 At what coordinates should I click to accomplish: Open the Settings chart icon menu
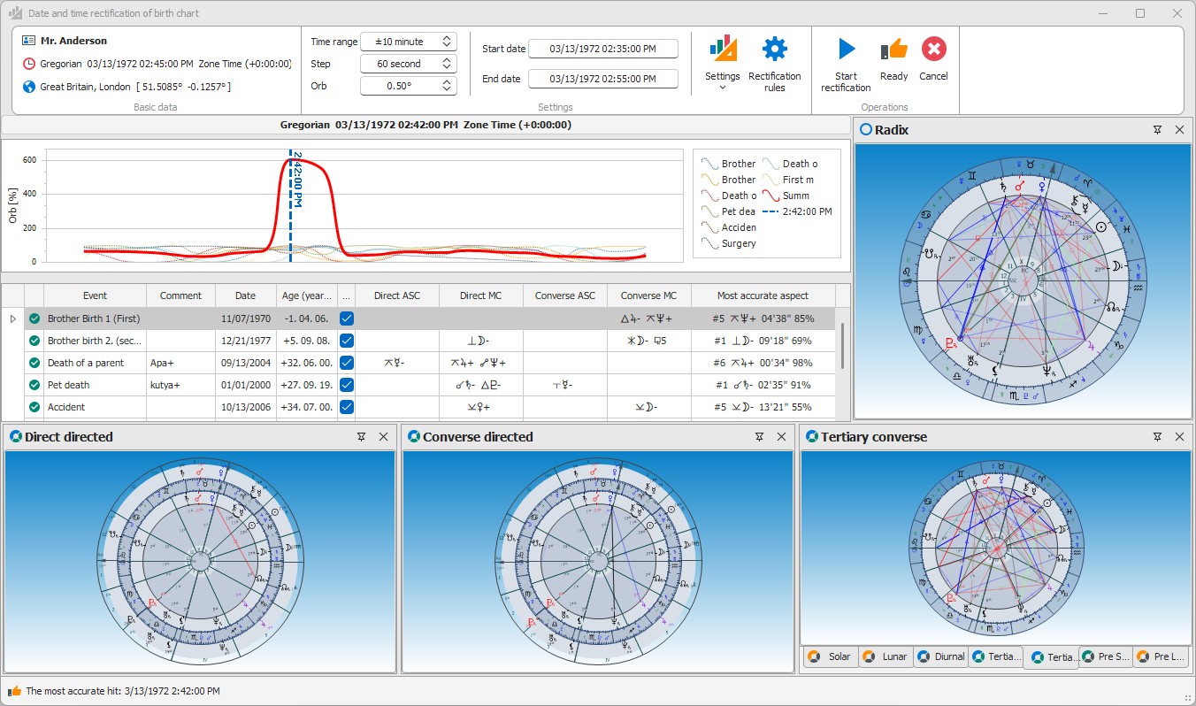tap(723, 50)
